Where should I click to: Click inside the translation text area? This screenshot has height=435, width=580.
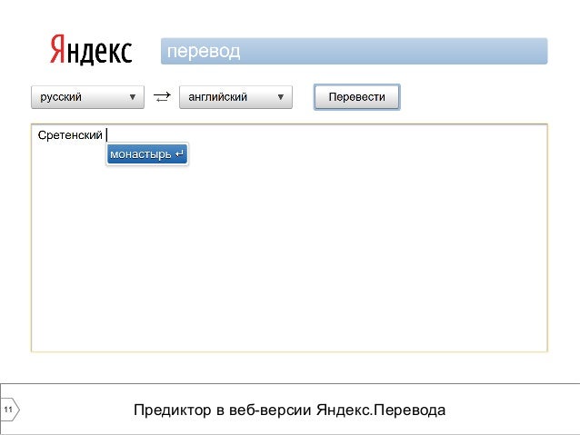click(289, 238)
